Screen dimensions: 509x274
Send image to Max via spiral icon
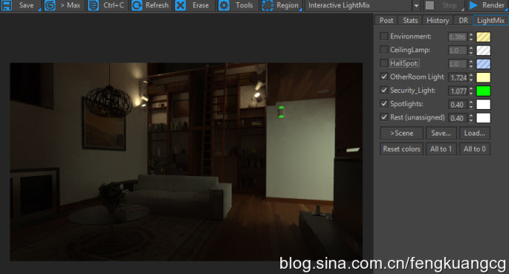tap(49, 5)
